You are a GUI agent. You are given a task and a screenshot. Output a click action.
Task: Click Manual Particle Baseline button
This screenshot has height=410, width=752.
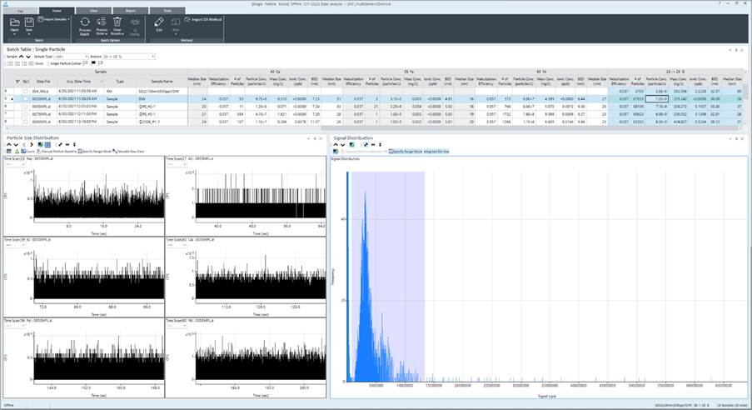55,152
